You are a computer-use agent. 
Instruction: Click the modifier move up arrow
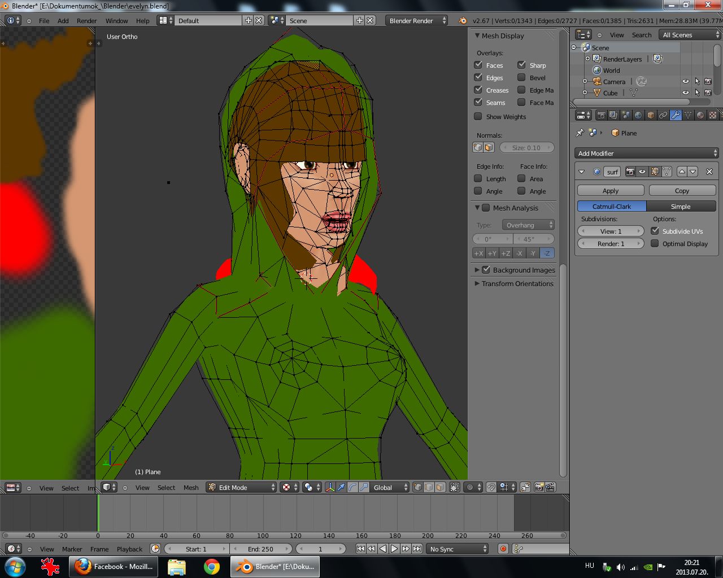[x=682, y=172]
